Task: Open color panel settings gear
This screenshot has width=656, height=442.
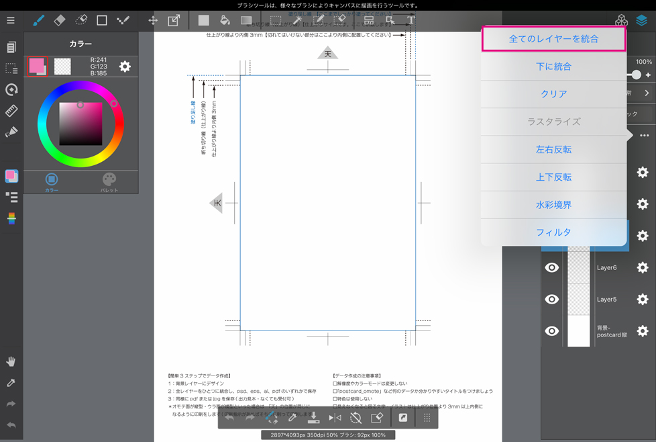Action: 125,67
